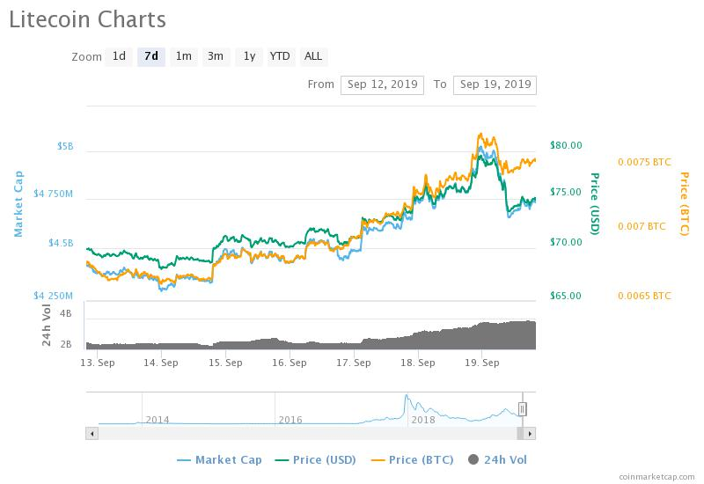The width and height of the screenshot is (704, 484).
Task: Grab the navigator range handle
Action: [x=522, y=409]
